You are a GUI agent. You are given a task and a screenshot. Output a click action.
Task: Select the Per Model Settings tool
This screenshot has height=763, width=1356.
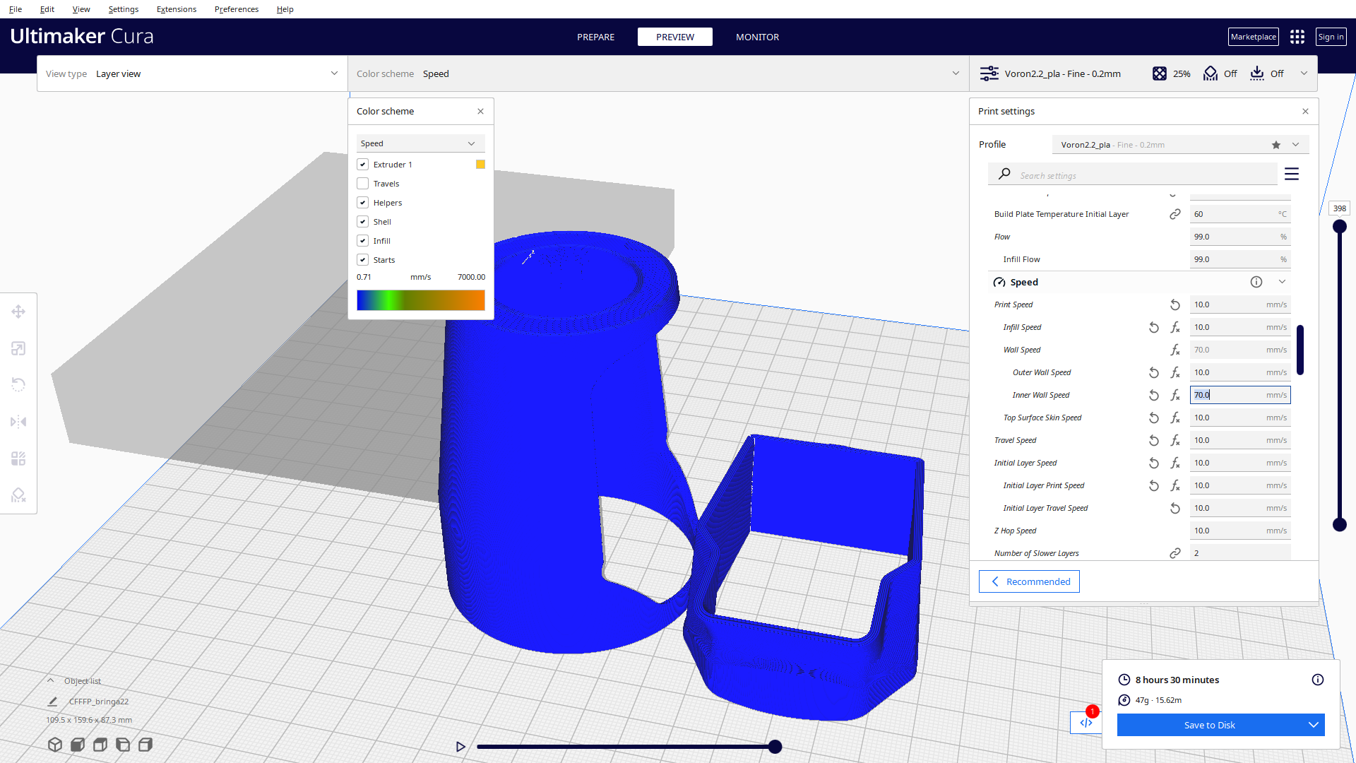tap(18, 459)
